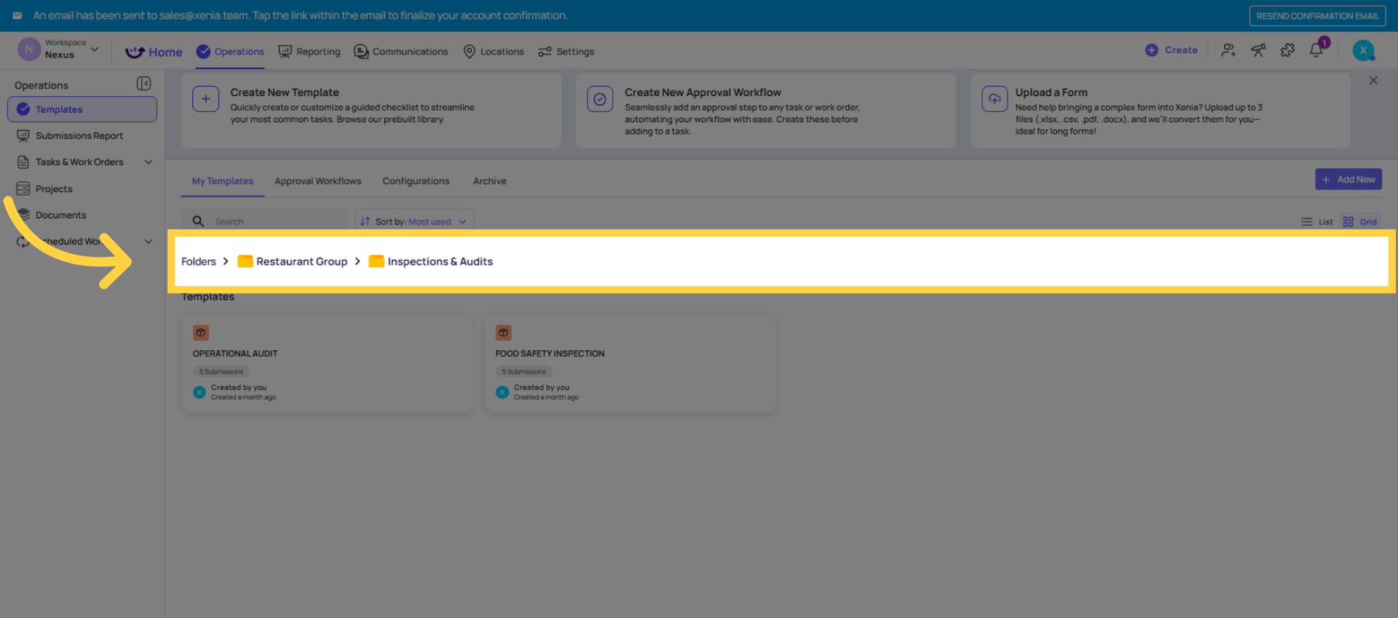Open the FOOD SAFETY INSPECTION template card
This screenshot has height=618, width=1398.
(630, 364)
